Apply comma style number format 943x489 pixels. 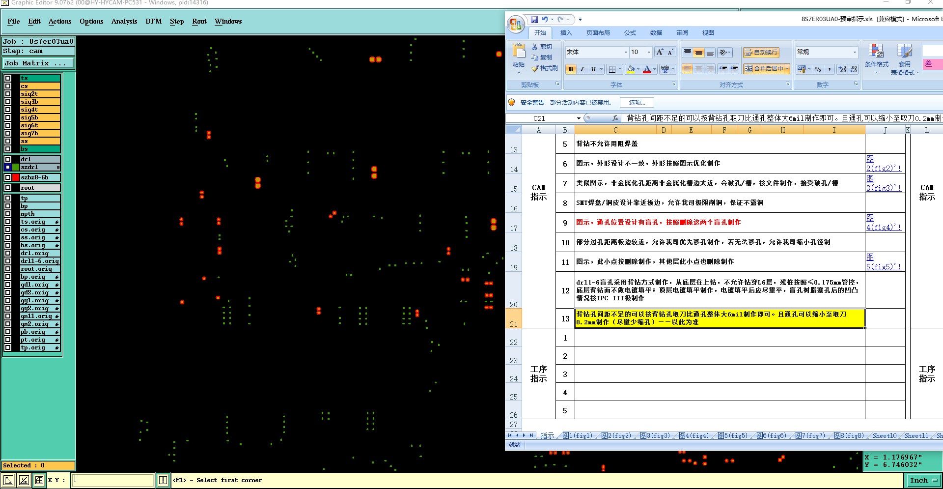pyautogui.click(x=829, y=69)
